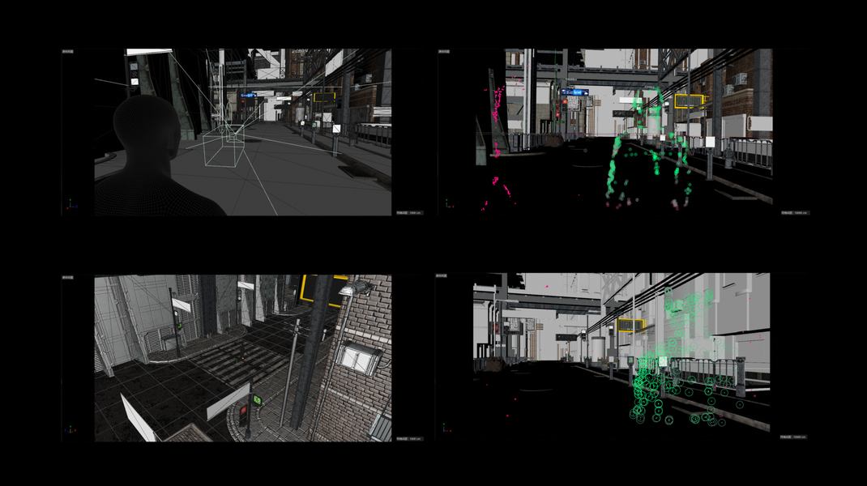Click the grid spacing readout in the green rings viewport
The image size is (867, 486).
tap(793, 437)
